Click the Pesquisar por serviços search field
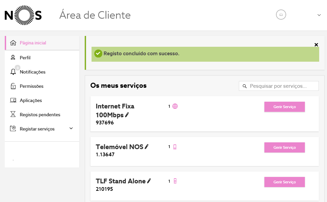This screenshot has width=327, height=202. coord(282,86)
